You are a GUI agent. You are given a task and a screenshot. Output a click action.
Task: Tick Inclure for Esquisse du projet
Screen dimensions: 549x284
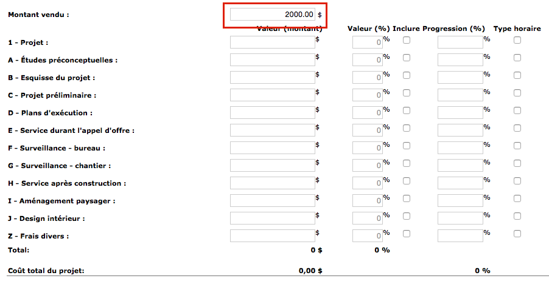407,75
